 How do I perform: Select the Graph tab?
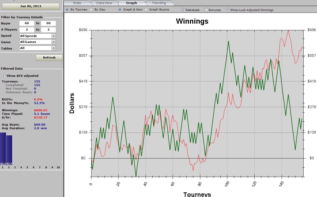pyautogui.click(x=131, y=3)
